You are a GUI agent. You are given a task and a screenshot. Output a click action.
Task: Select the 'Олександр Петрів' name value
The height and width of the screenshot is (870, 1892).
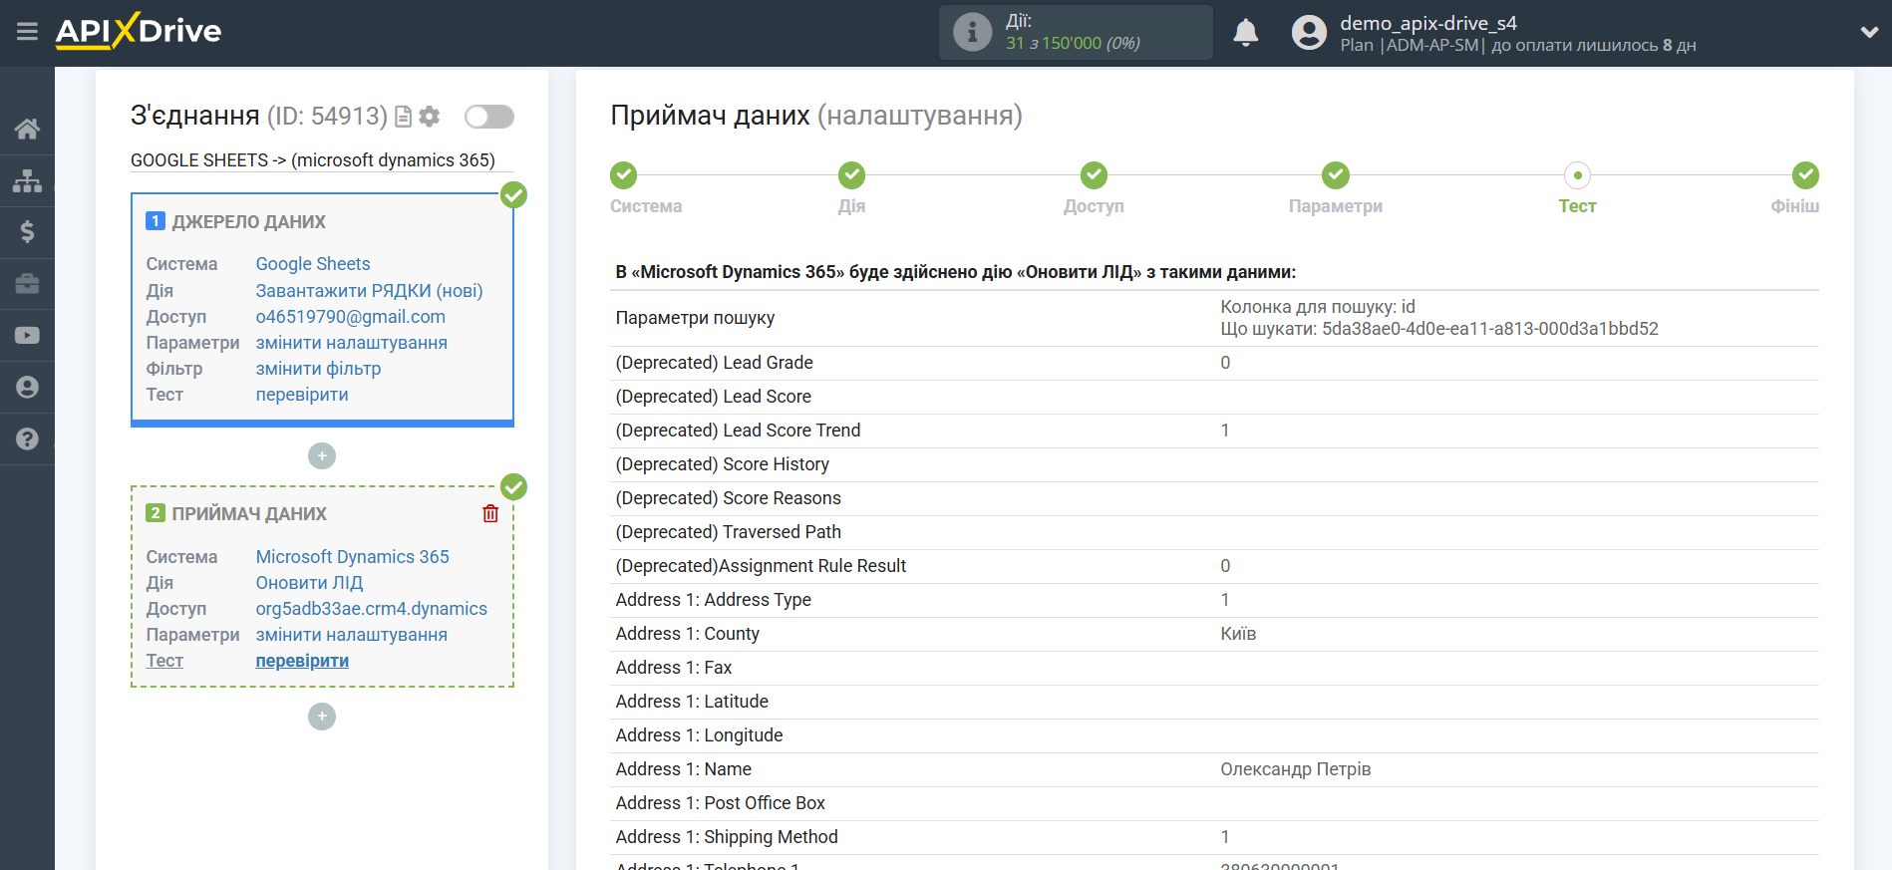1296,769
